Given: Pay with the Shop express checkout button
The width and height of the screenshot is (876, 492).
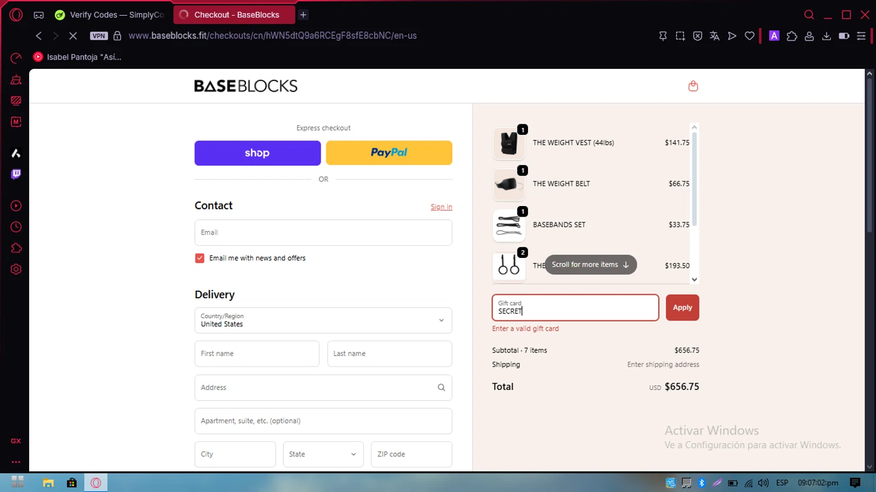Looking at the screenshot, I should point(258,153).
